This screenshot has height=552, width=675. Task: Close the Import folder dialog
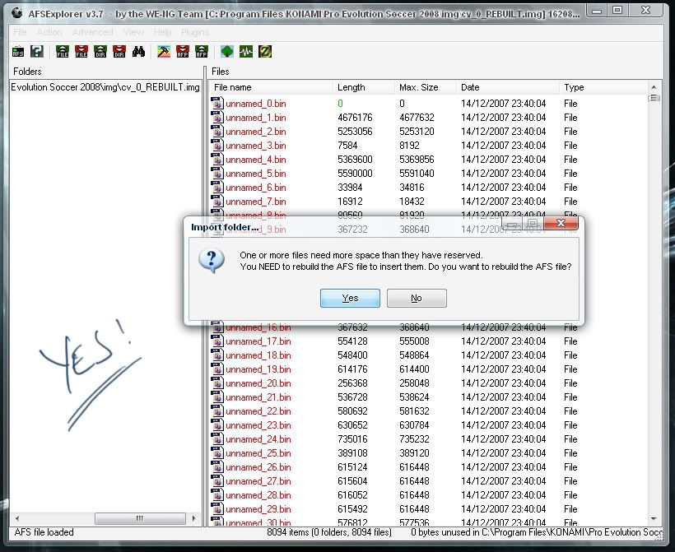561,223
